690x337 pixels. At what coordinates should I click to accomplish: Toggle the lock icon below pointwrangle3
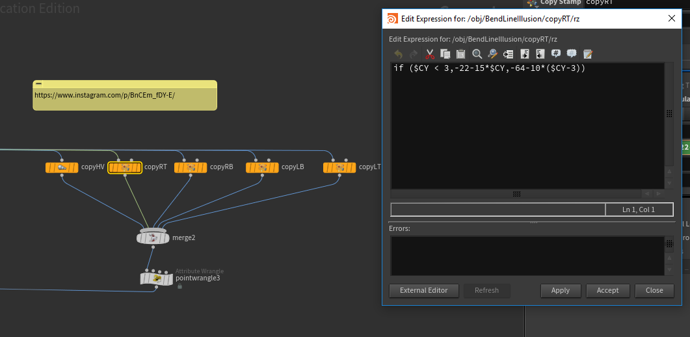[179, 286]
